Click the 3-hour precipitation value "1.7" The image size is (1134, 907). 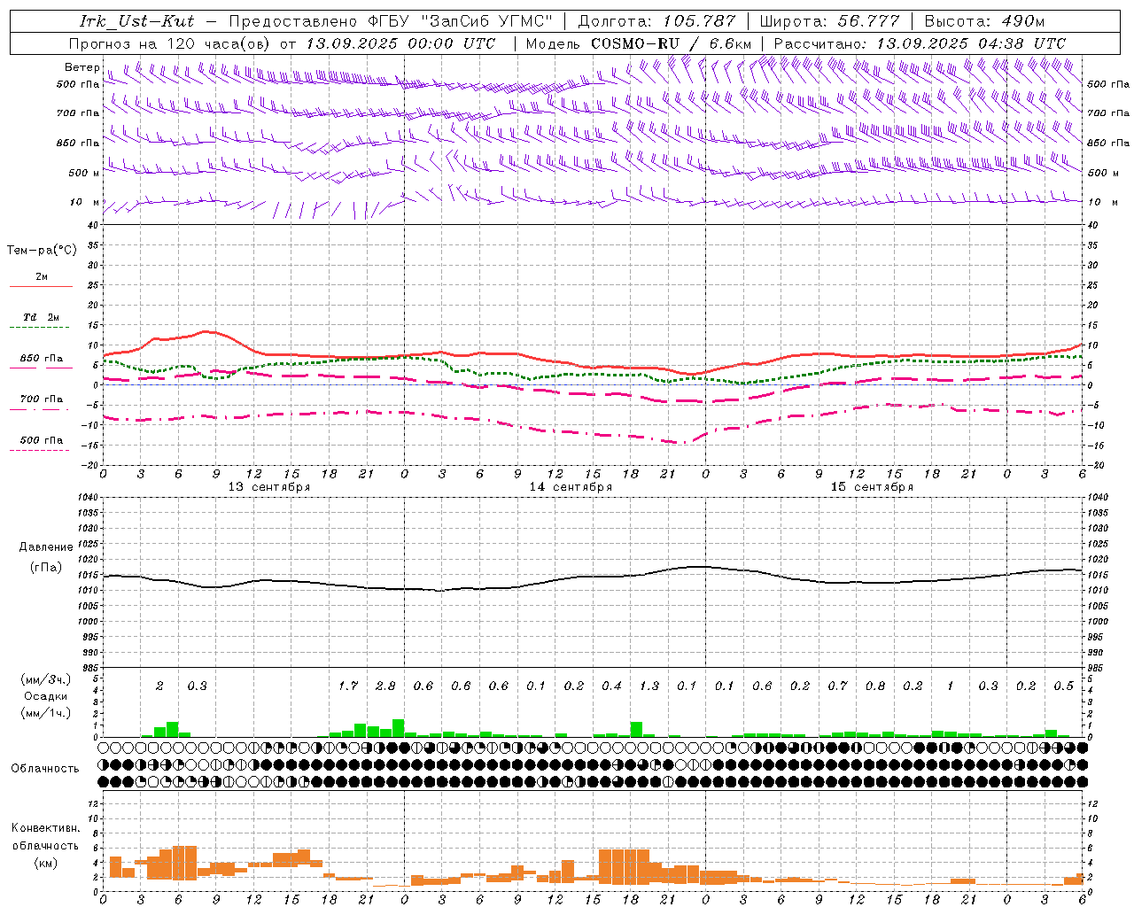click(348, 686)
